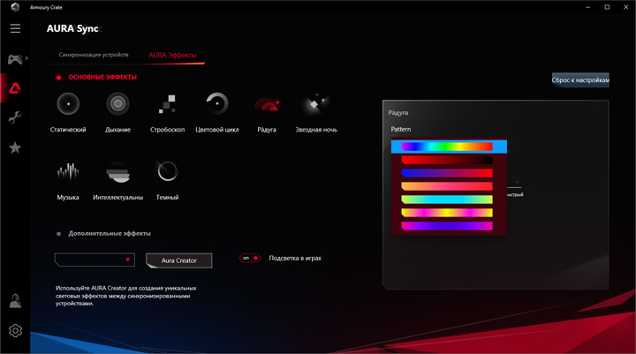Open the settings gear in sidebar
This screenshot has height=354, width=636.
(x=15, y=331)
